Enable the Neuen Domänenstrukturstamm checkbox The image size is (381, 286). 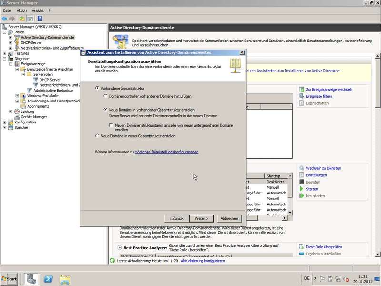click(111, 125)
